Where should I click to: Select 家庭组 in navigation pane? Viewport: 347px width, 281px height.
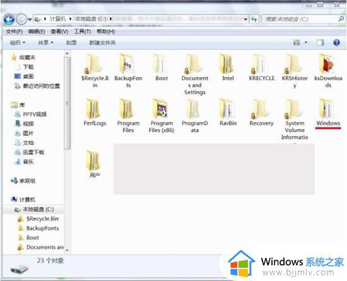click(x=27, y=181)
